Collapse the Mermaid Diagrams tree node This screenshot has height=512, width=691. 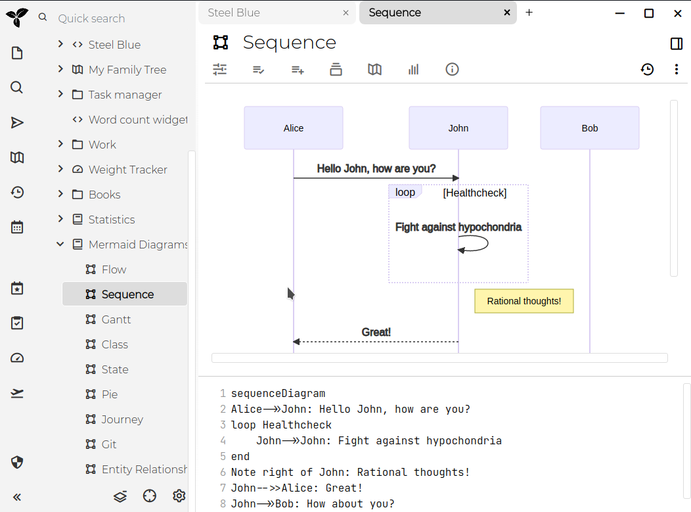point(60,244)
